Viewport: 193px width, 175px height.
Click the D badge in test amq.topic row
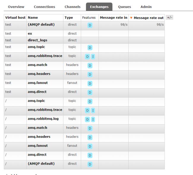click(90, 48)
